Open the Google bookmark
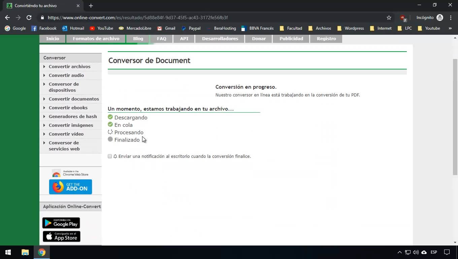Image resolution: width=458 pixels, height=259 pixels. (15, 28)
